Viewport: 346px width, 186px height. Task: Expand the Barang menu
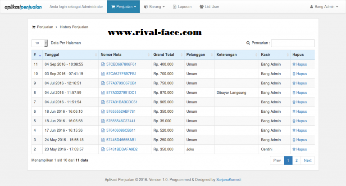154,7
